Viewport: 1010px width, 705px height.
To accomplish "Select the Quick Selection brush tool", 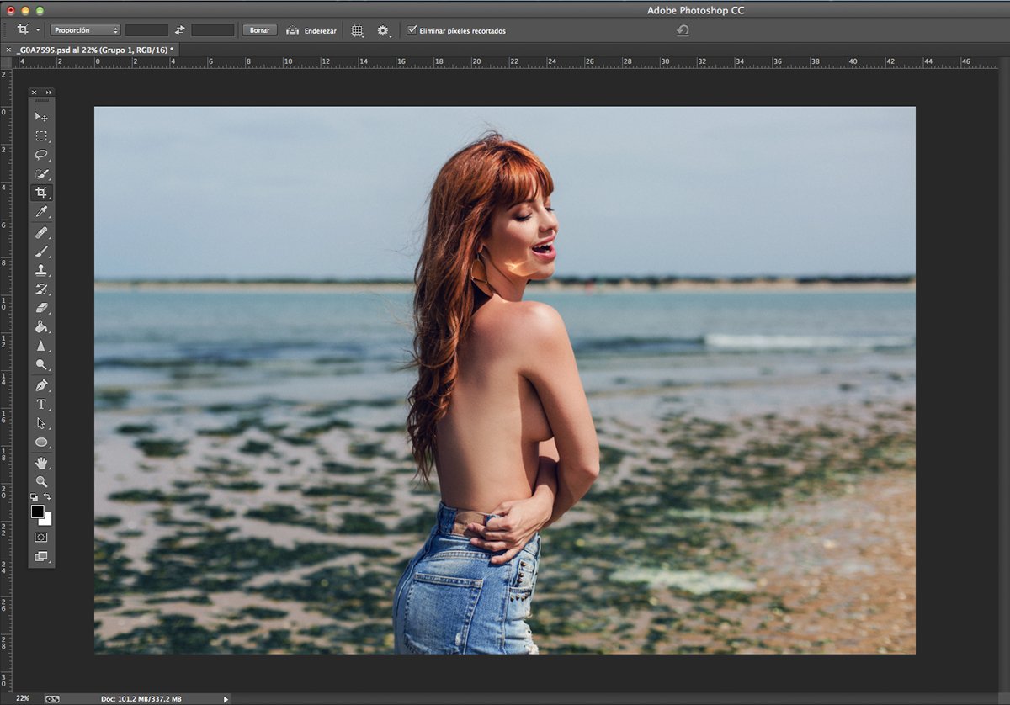I will point(41,174).
